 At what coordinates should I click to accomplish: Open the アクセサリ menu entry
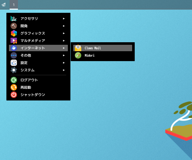38,19
